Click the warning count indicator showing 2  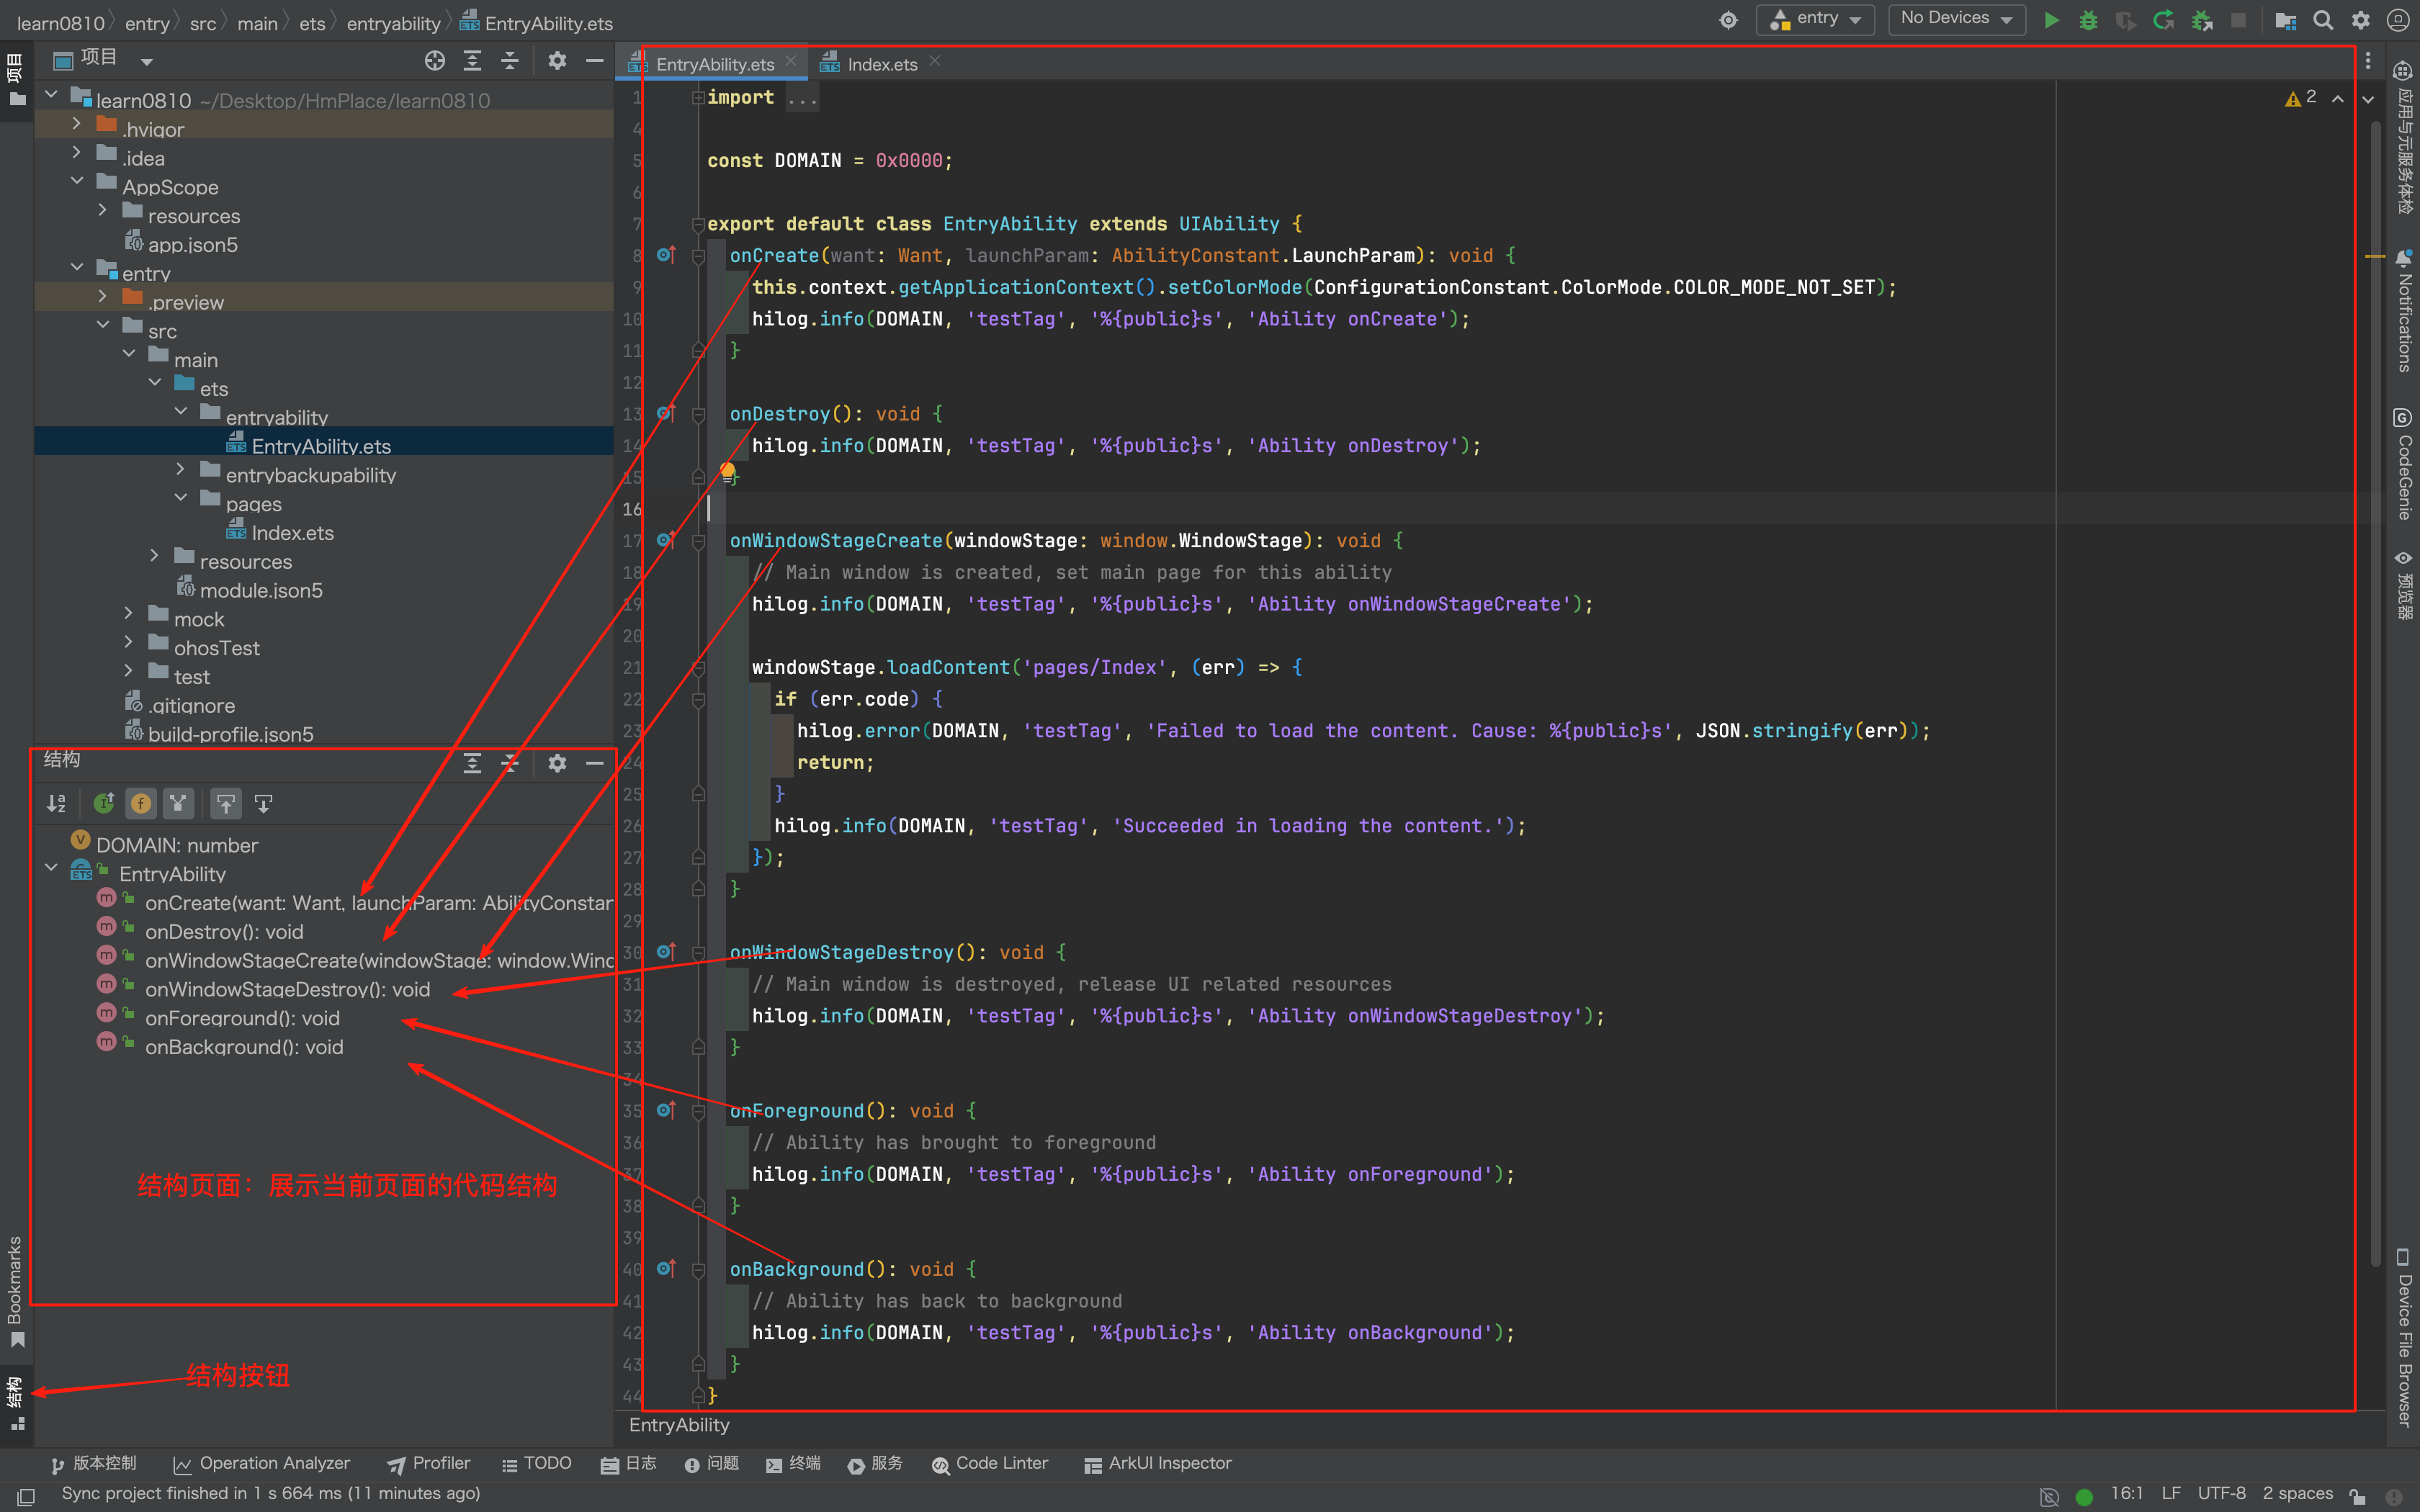tap(2300, 97)
